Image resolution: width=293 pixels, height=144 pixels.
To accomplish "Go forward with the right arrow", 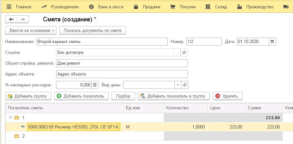I will pyautogui.click(x=23, y=19).
